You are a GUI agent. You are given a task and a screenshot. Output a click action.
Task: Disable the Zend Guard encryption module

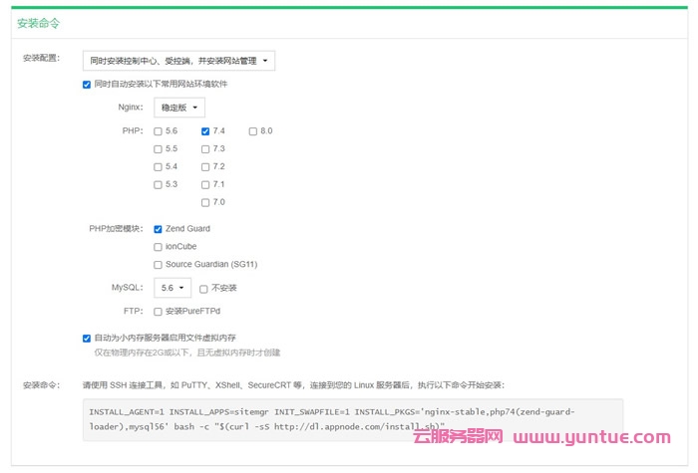click(158, 229)
